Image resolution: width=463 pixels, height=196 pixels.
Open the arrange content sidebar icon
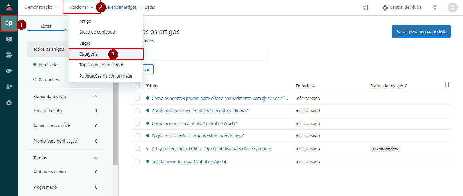pyautogui.click(x=9, y=55)
